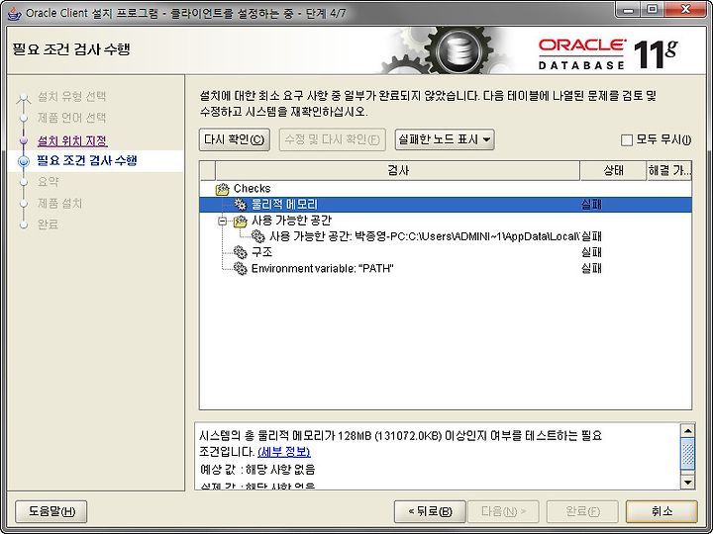Image resolution: width=713 pixels, height=534 pixels.
Task: Open the 실패한 노드 표시 dropdown
Action: [445, 139]
